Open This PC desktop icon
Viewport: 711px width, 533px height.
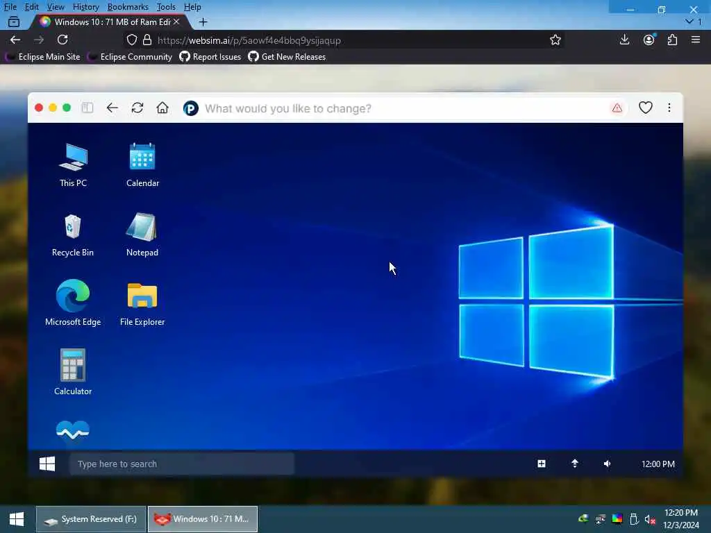pos(73,165)
